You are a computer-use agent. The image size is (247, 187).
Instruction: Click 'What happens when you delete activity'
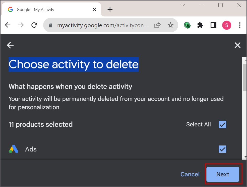[70, 86]
